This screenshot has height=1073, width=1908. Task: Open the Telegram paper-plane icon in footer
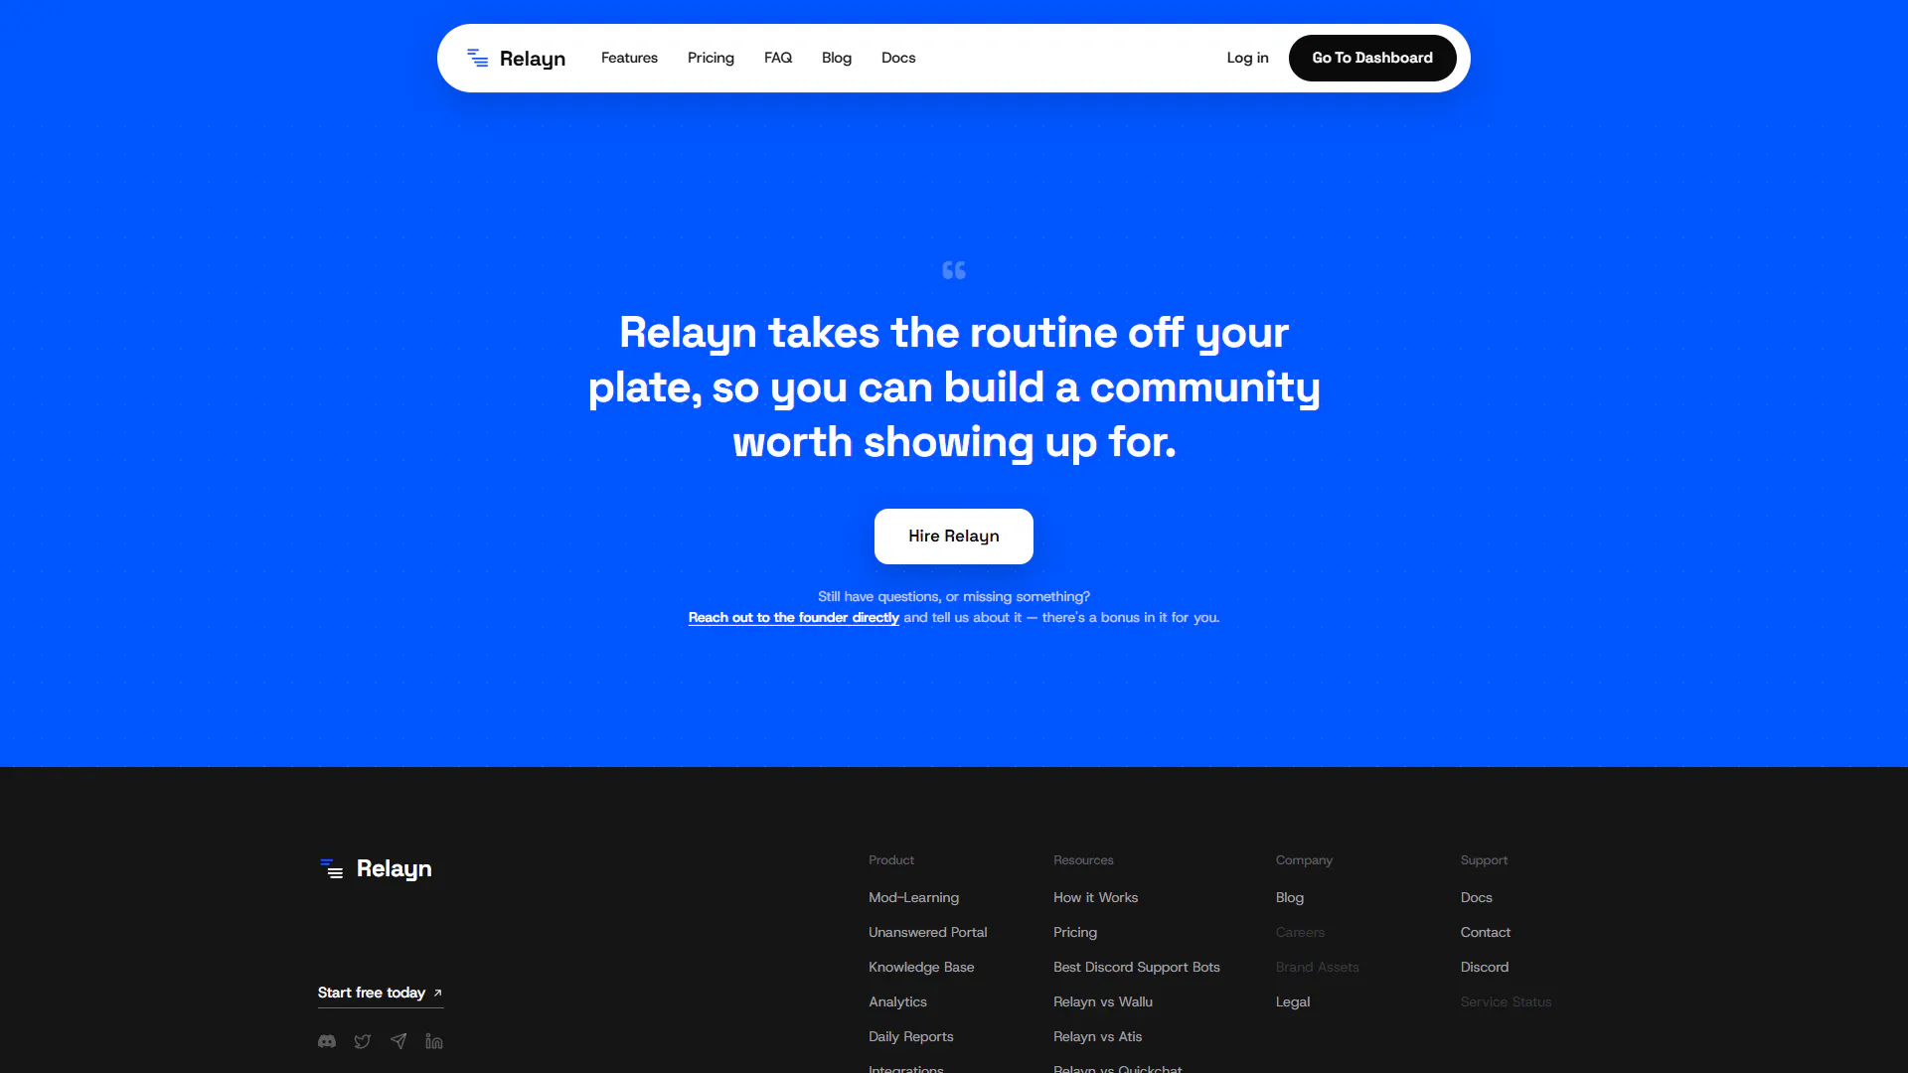(x=398, y=1041)
